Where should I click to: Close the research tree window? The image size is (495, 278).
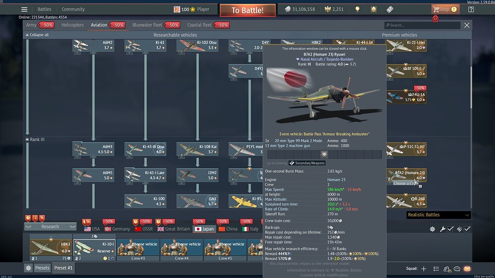467,25
